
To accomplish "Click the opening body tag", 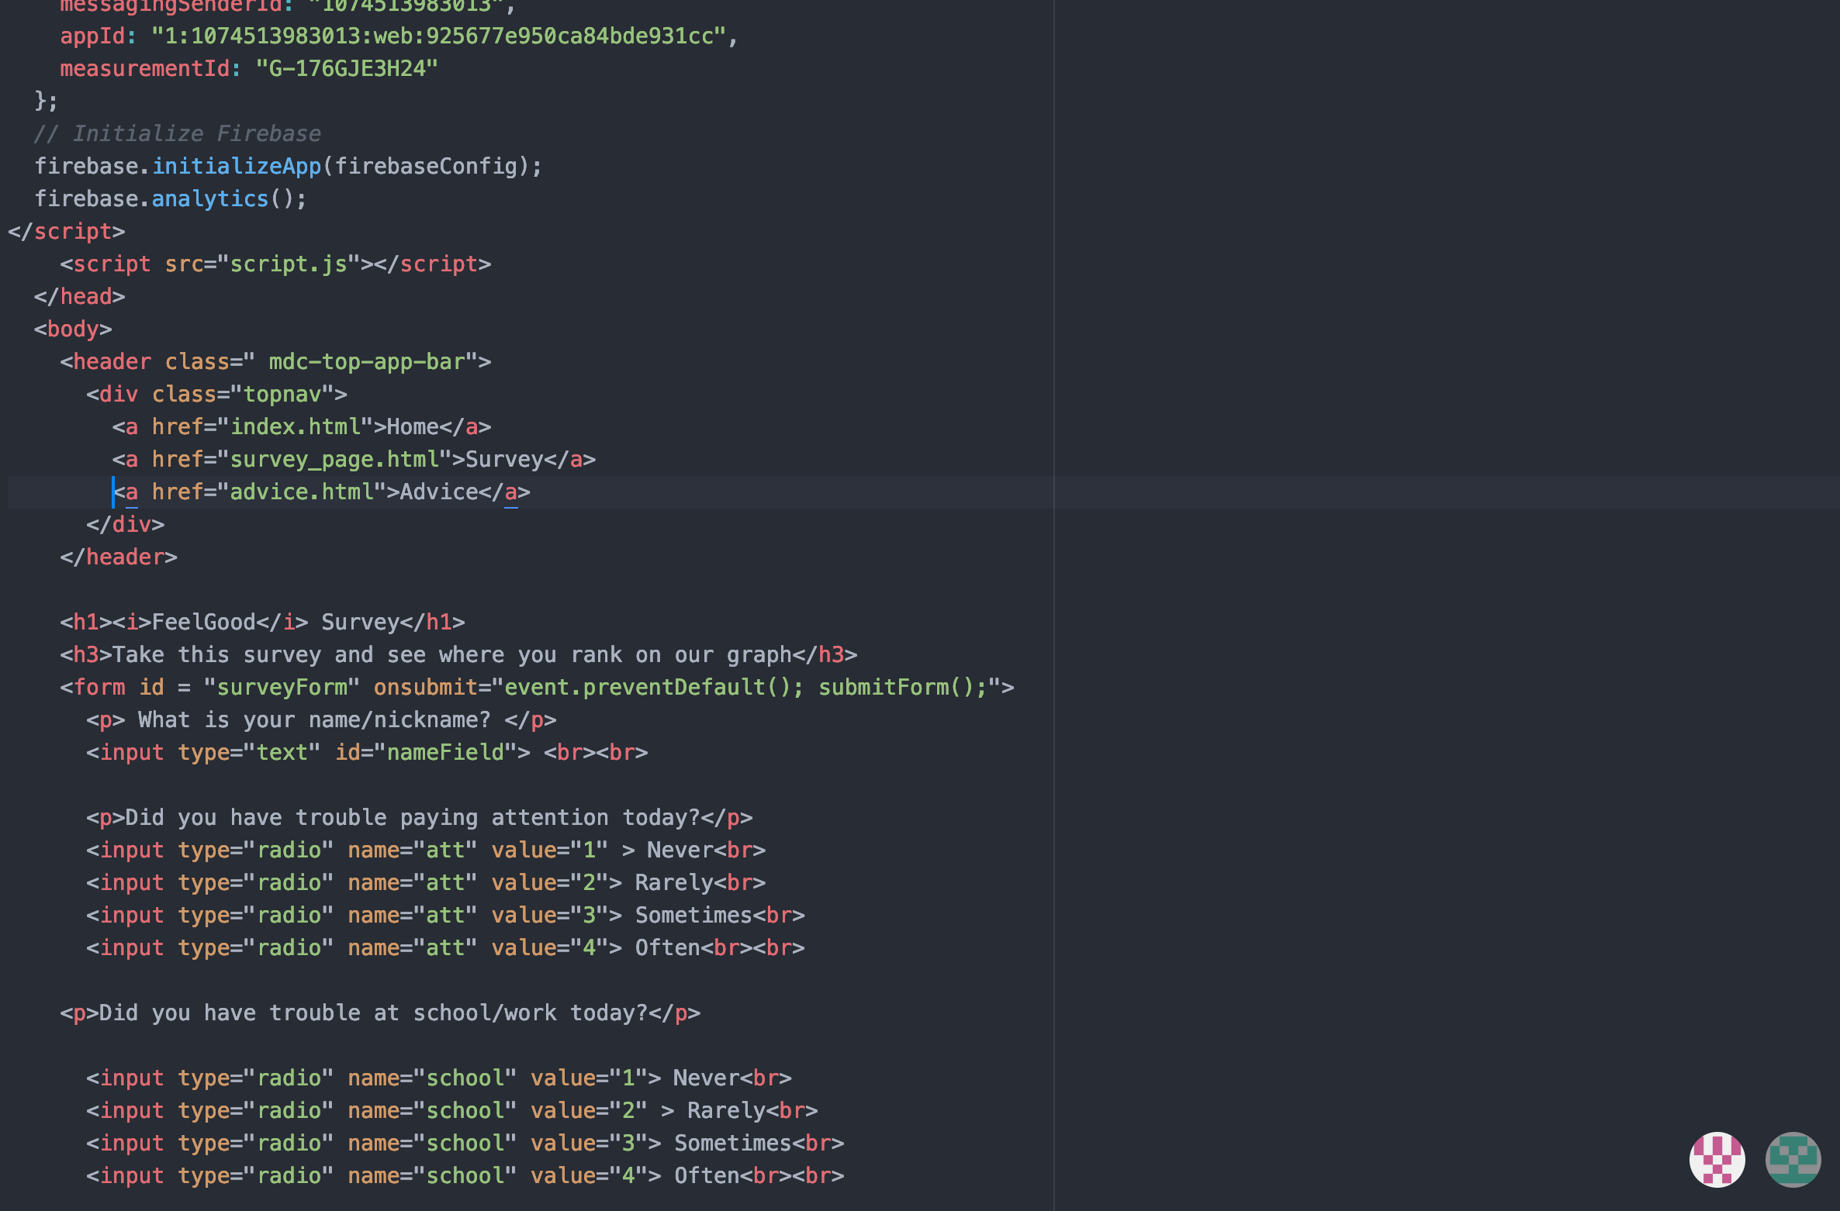I will (x=73, y=329).
